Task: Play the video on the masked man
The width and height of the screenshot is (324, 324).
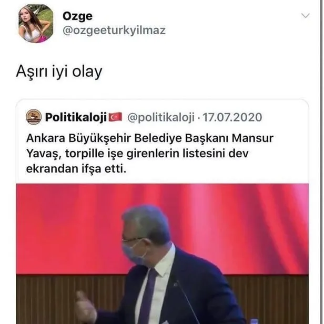Action: tap(162, 254)
